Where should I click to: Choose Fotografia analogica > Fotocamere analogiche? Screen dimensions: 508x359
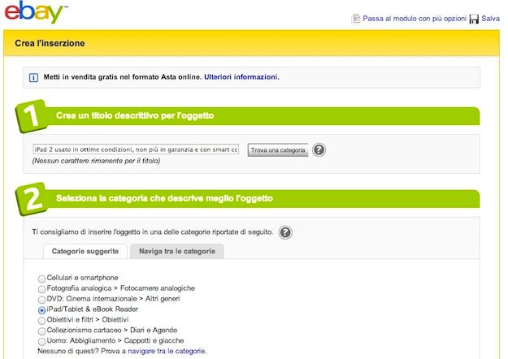pos(42,289)
